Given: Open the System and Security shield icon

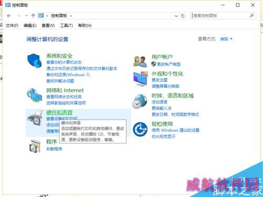Looking at the screenshot, I should click(x=35, y=60).
